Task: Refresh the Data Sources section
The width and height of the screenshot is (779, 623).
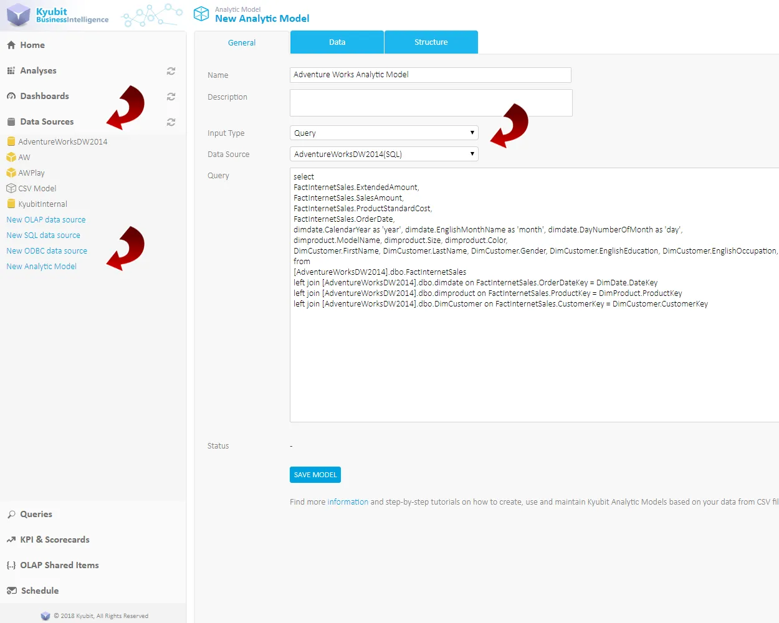Action: tap(171, 122)
